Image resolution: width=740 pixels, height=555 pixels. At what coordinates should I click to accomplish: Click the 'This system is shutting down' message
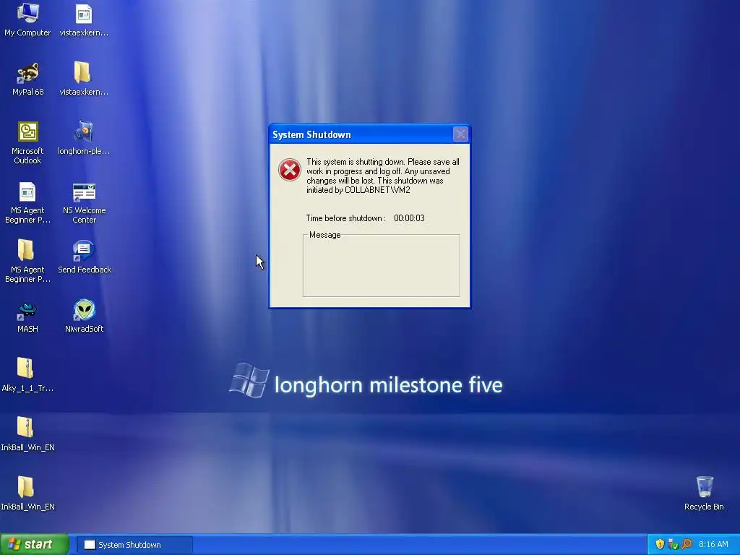(x=383, y=176)
